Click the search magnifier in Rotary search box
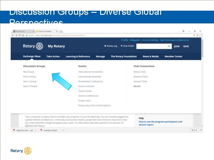 tap(169, 46)
